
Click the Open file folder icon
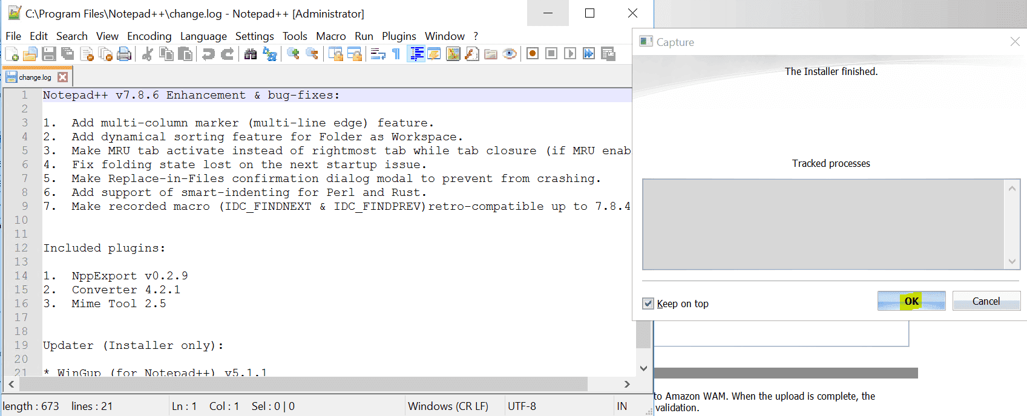pyautogui.click(x=30, y=54)
